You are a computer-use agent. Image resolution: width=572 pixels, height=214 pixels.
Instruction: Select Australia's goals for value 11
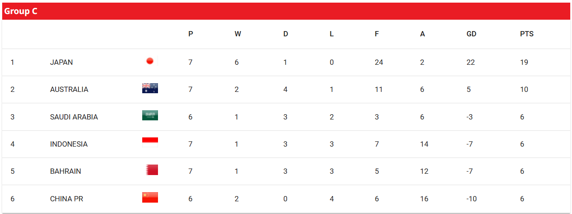coord(379,89)
